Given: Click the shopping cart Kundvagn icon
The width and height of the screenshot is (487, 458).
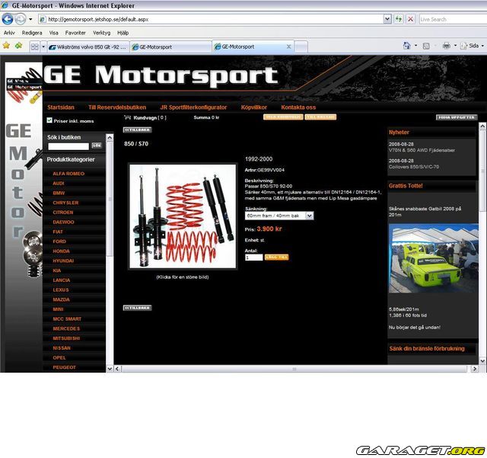Looking at the screenshot, I should pos(127,118).
